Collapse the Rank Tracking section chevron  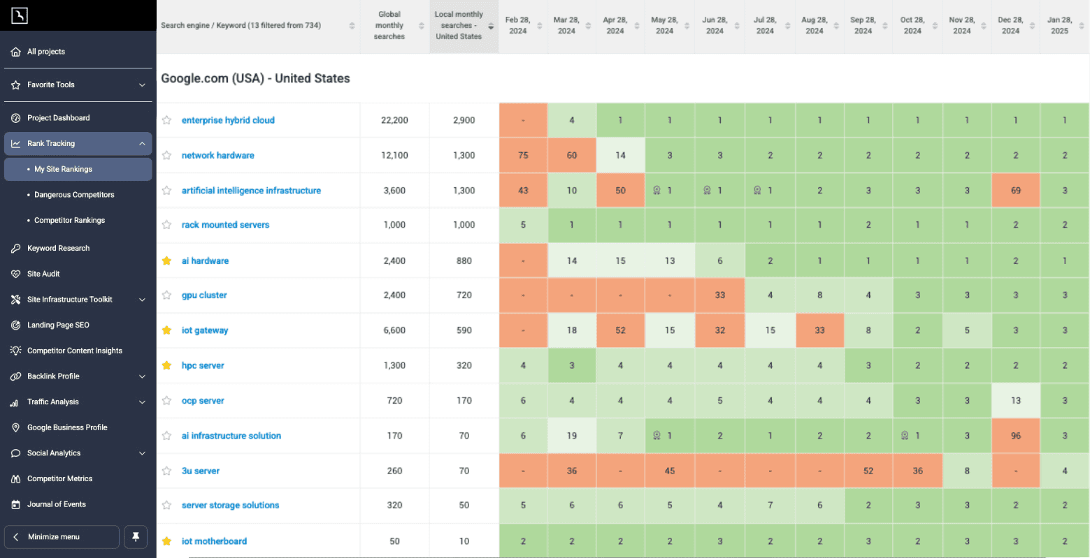pyautogui.click(x=142, y=144)
